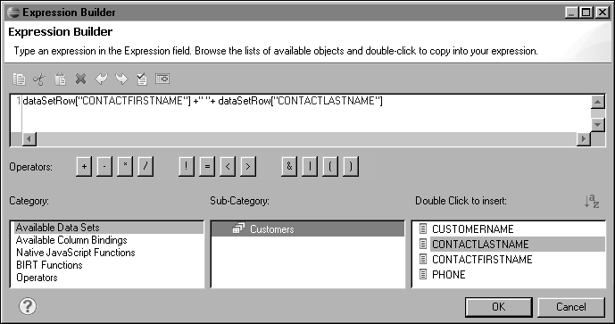The image size is (615, 324).
Task: Click the Validate expression icon
Action: pos(142,79)
